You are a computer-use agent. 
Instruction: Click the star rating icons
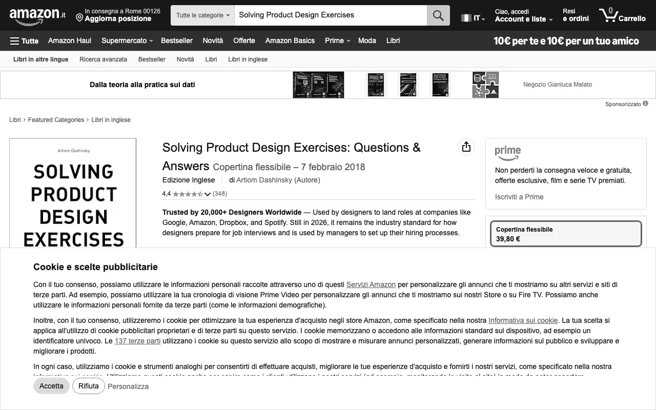click(188, 194)
